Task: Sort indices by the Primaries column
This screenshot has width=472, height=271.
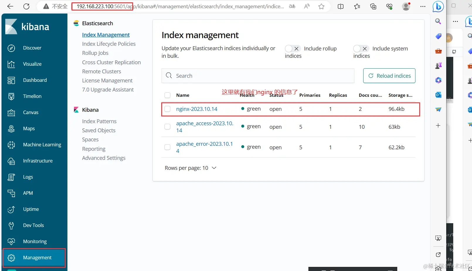Action: click(x=310, y=95)
